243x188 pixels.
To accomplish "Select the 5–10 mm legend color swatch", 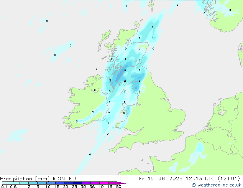I will coord(42,183).
